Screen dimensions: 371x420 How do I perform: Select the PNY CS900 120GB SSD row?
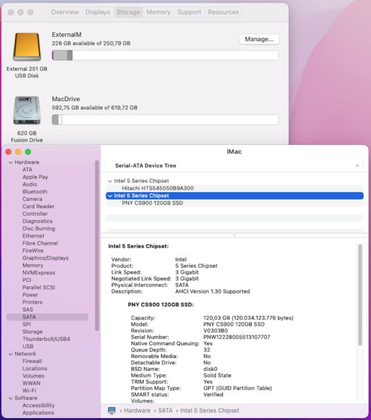click(x=235, y=203)
